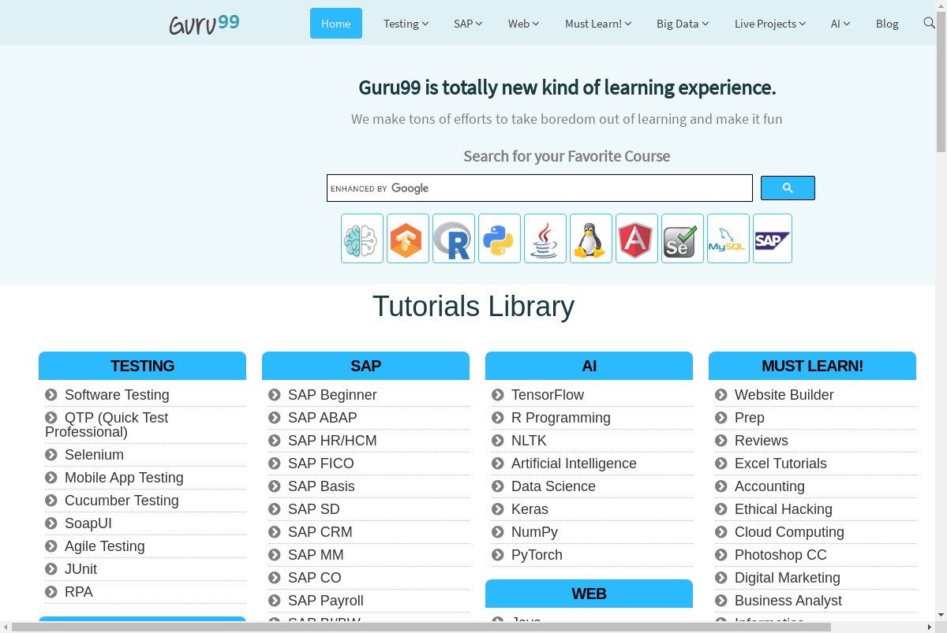Open the RPA tutorial link

click(78, 592)
